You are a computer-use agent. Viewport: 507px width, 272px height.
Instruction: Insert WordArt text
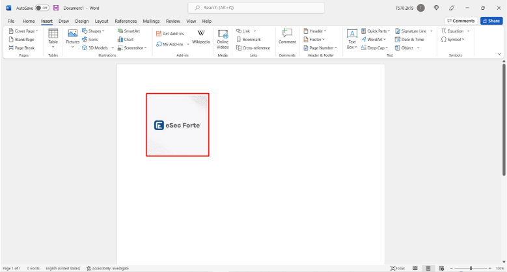point(374,40)
